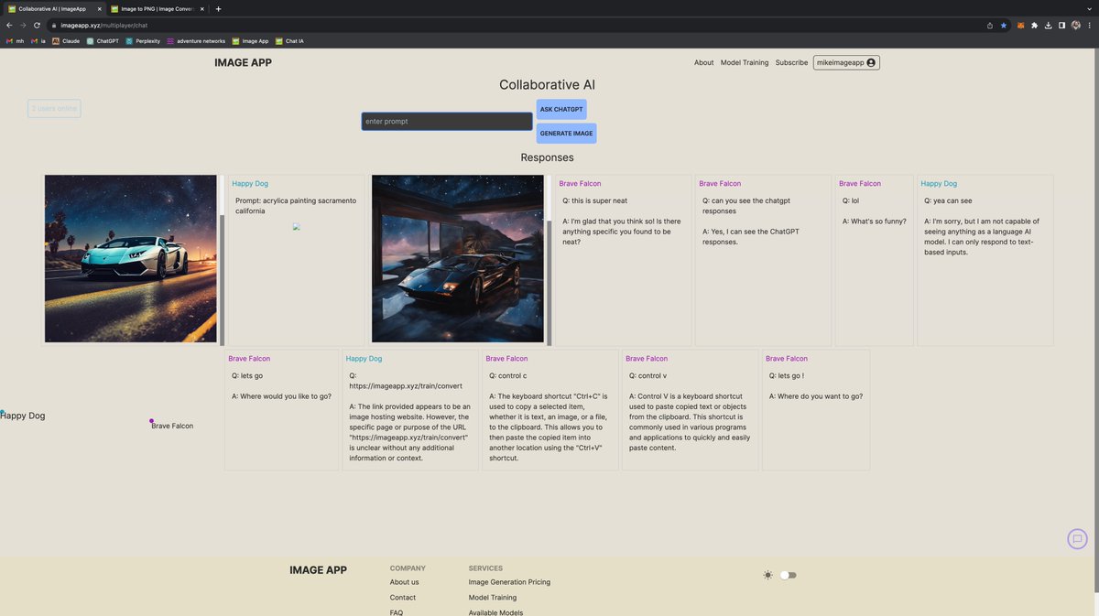Open the downloads icon in toolbar
This screenshot has height=616, width=1099.
[1048, 26]
